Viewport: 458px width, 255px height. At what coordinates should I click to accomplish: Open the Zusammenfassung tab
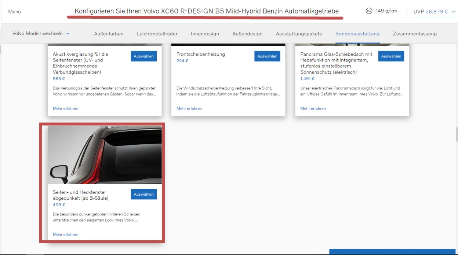415,34
